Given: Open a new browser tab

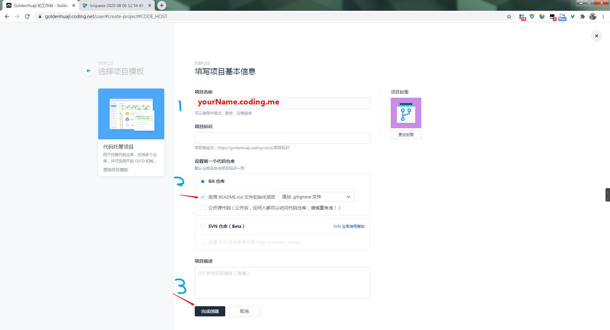Looking at the screenshot, I should [162, 5].
